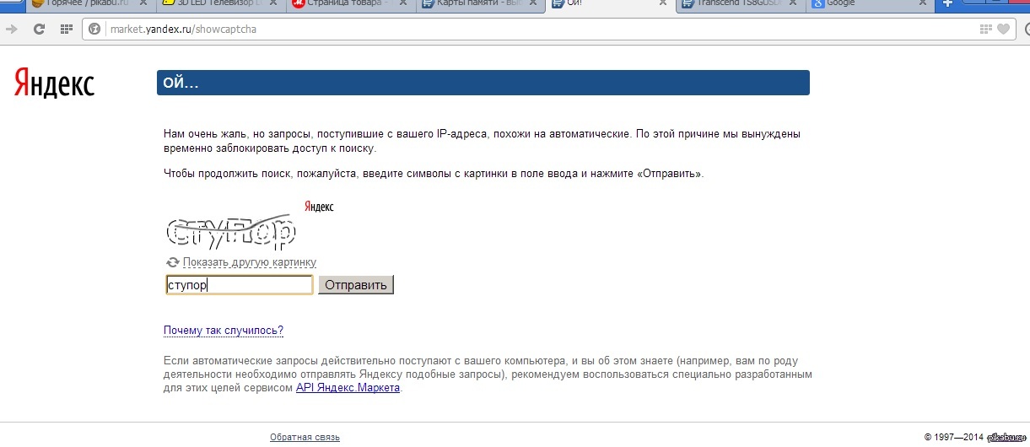Click the refresh icon beside captcha link
This screenshot has width=1030, height=447.
173,262
